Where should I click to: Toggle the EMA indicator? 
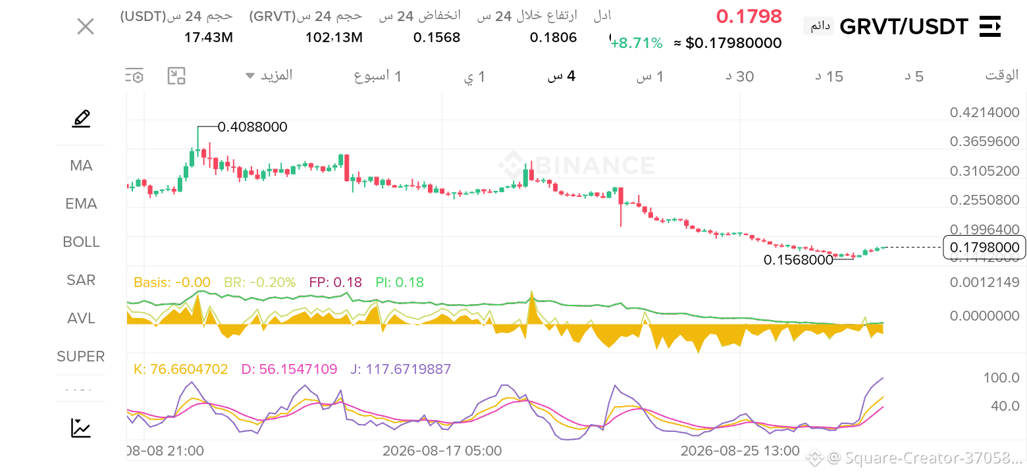click(x=81, y=203)
